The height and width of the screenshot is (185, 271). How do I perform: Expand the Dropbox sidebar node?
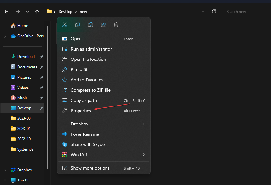point(5,170)
